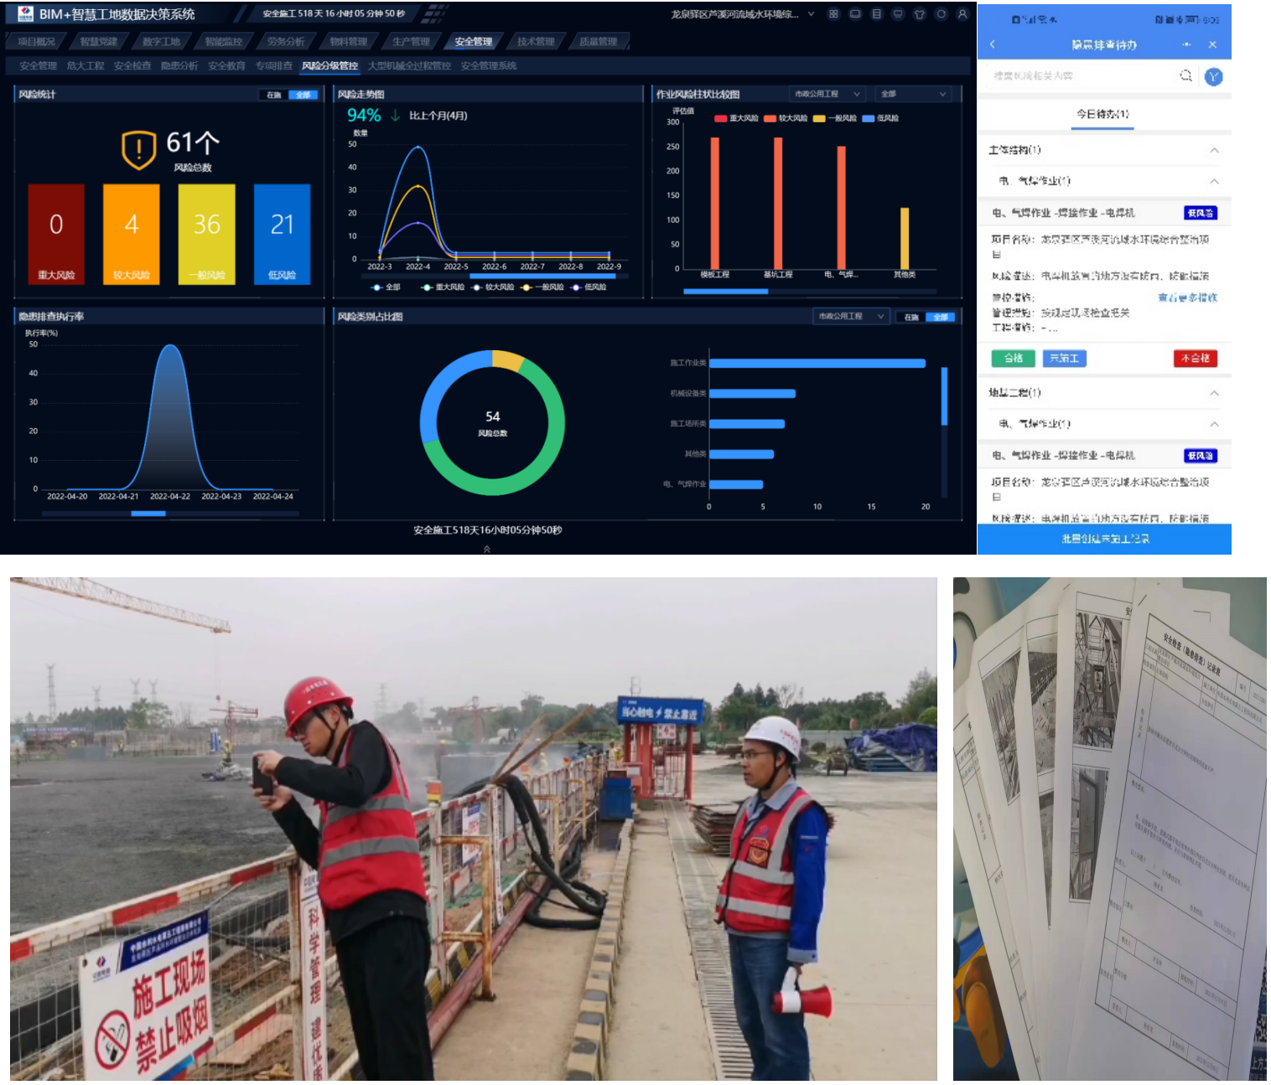The image size is (1271, 1085).
Task: Click the mobile search input field
Action: tap(1082, 76)
